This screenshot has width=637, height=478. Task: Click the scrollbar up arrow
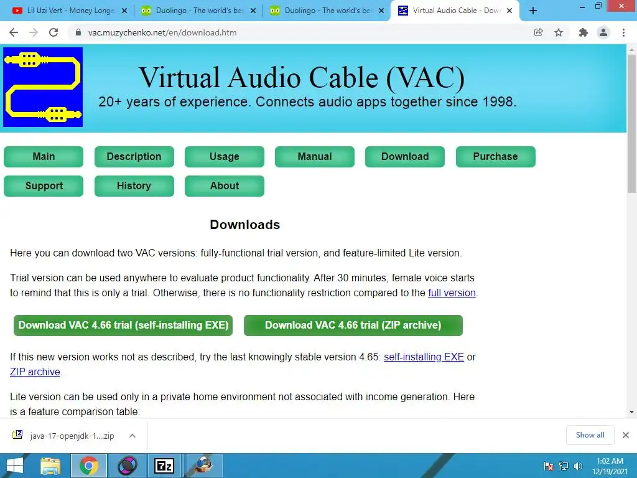point(631,49)
